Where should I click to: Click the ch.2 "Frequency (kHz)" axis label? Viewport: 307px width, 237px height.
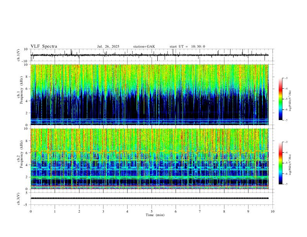pyautogui.click(x=22, y=155)
